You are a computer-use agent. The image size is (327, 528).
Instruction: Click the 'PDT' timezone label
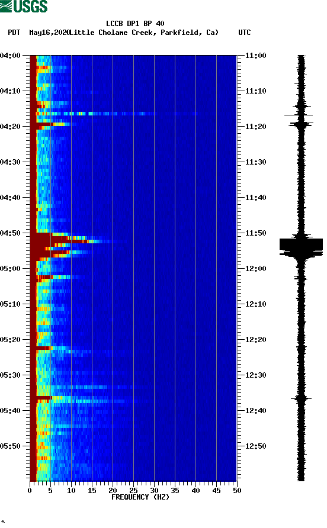[x=14, y=33]
